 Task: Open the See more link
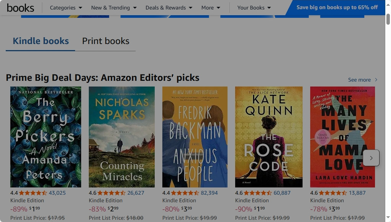(x=359, y=80)
